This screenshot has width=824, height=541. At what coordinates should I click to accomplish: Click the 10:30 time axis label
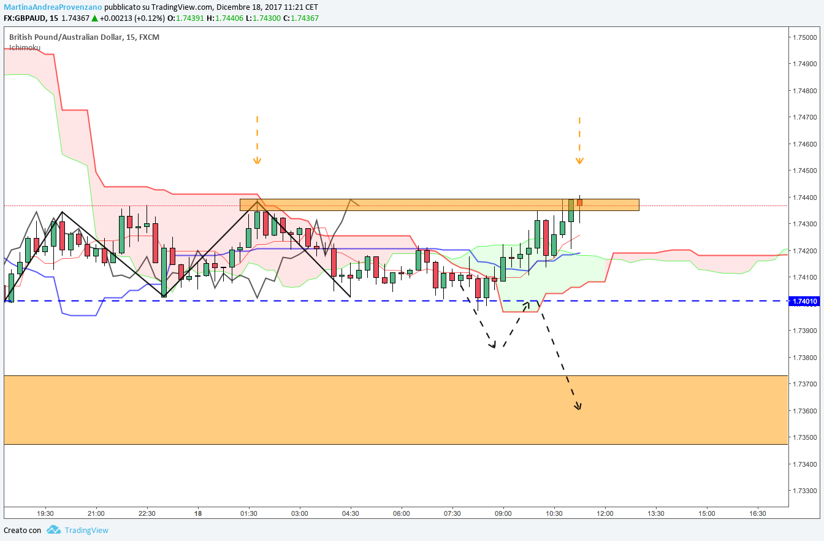click(554, 513)
